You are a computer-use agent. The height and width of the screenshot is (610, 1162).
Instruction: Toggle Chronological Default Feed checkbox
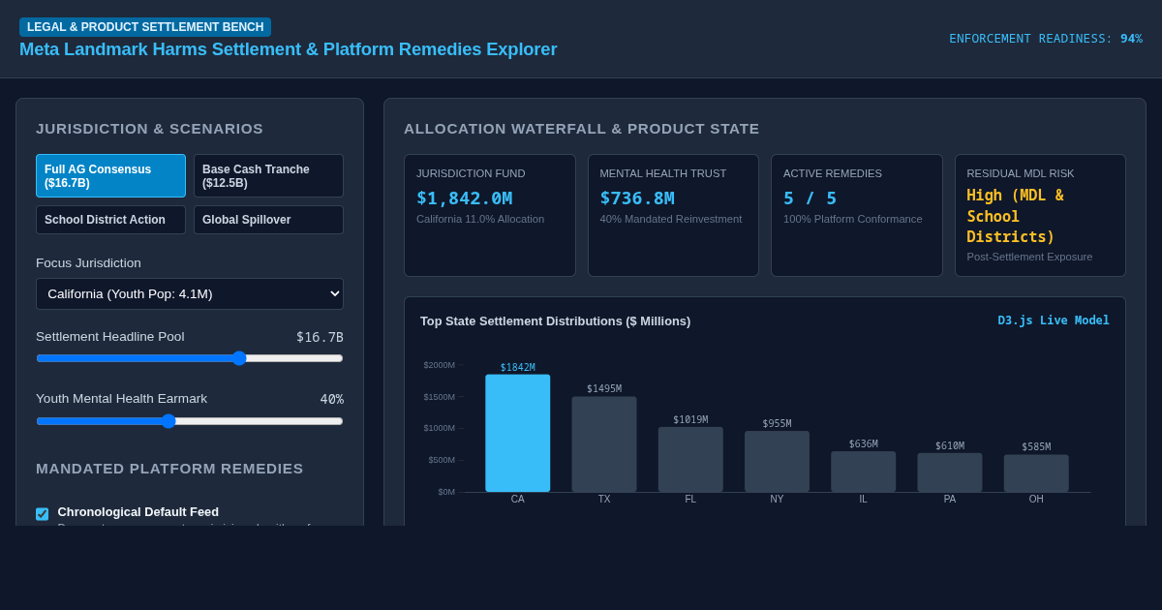pyautogui.click(x=42, y=514)
